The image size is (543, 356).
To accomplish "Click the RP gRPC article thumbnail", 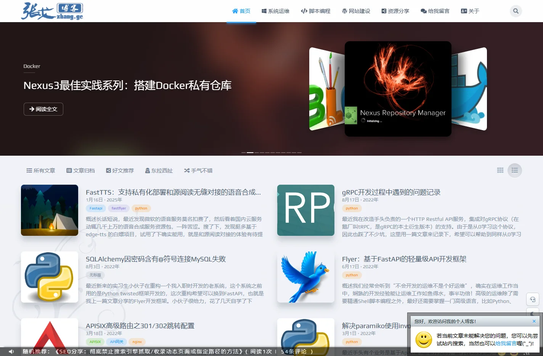I will (x=306, y=210).
